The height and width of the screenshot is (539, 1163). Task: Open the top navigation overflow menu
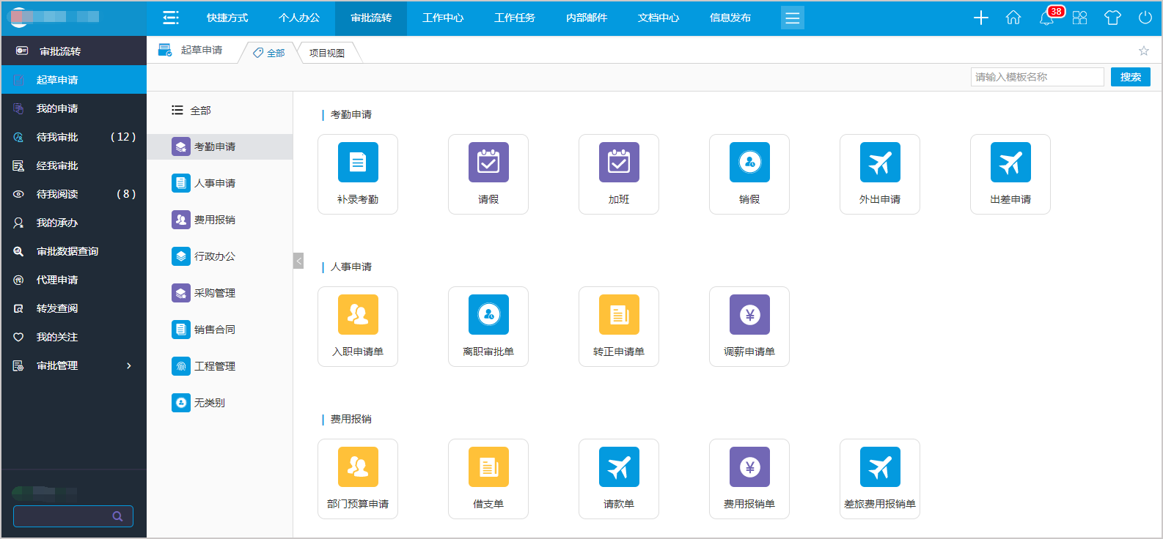click(x=792, y=18)
